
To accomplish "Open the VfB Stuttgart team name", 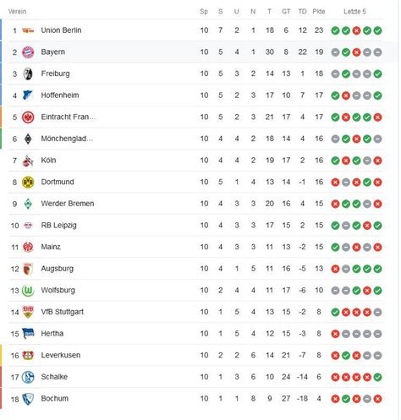I will [63, 312].
